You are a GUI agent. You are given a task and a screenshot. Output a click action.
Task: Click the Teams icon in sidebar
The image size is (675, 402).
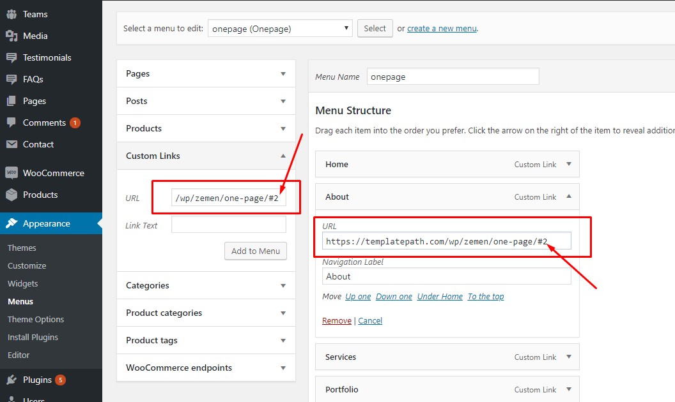pos(11,14)
